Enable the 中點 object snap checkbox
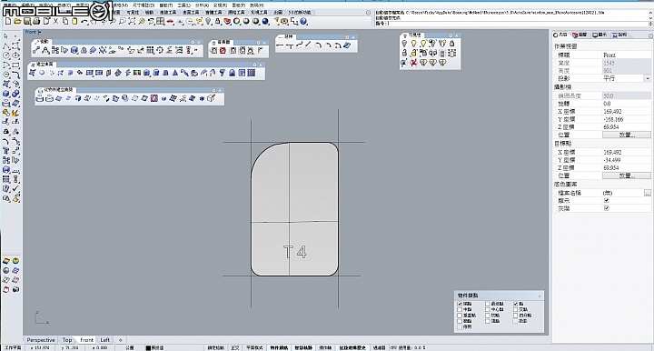Image resolution: width=654 pixels, height=351 pixels. (x=460, y=310)
